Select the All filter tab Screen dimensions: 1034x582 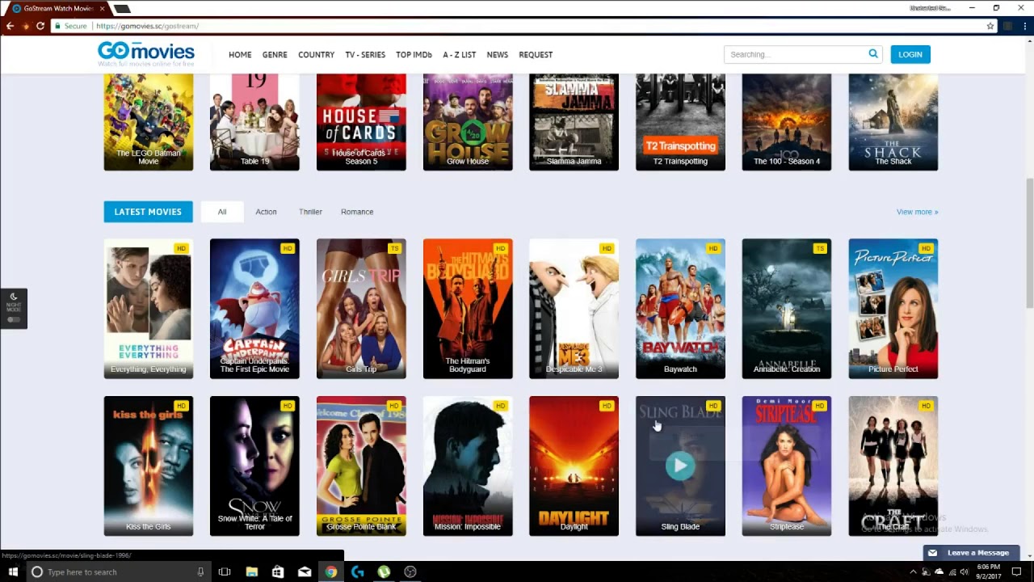coord(222,212)
